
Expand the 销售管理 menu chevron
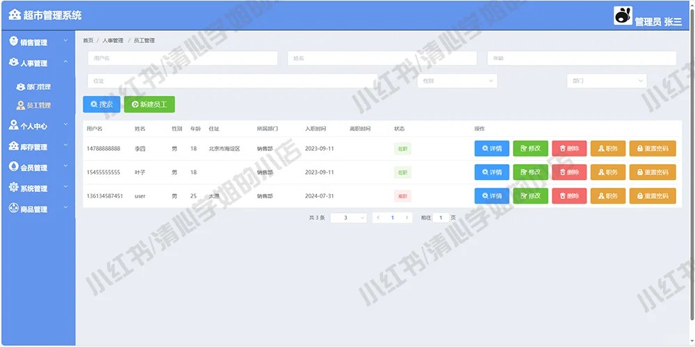65,41
